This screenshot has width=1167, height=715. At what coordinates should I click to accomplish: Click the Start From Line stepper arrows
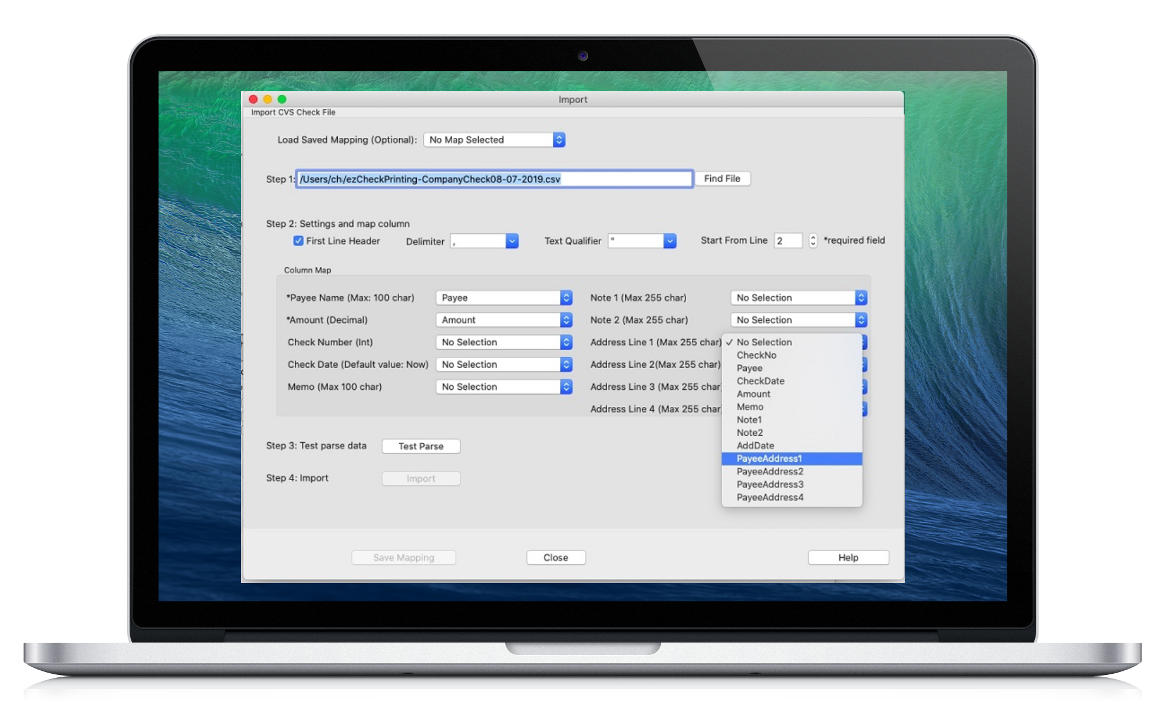tap(813, 240)
